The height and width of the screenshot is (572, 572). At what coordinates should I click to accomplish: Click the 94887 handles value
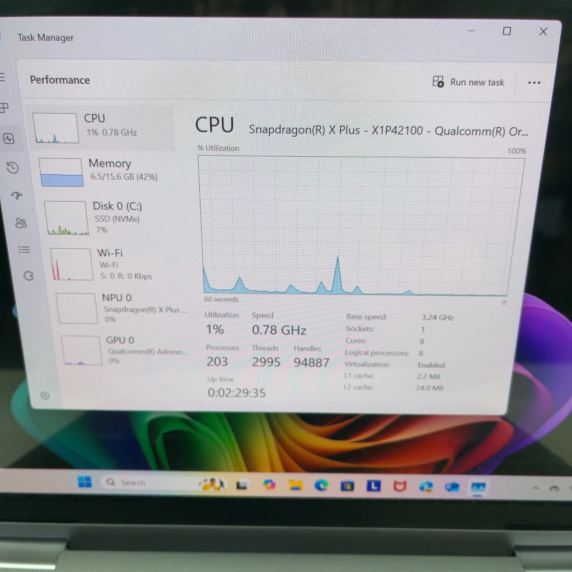coord(312,362)
